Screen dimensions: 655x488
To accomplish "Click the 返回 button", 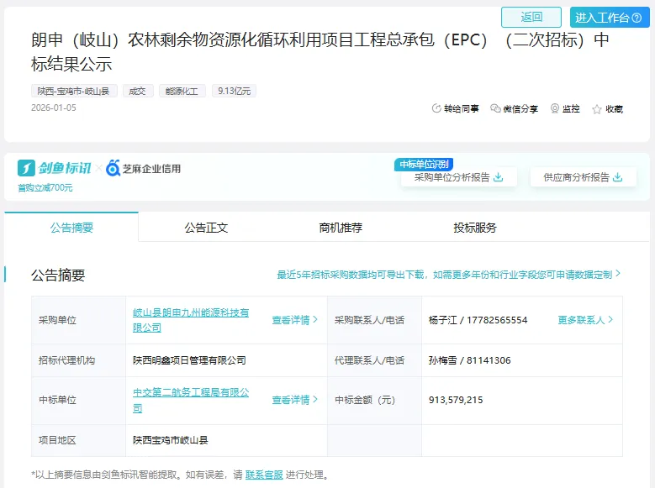I will point(531,17).
